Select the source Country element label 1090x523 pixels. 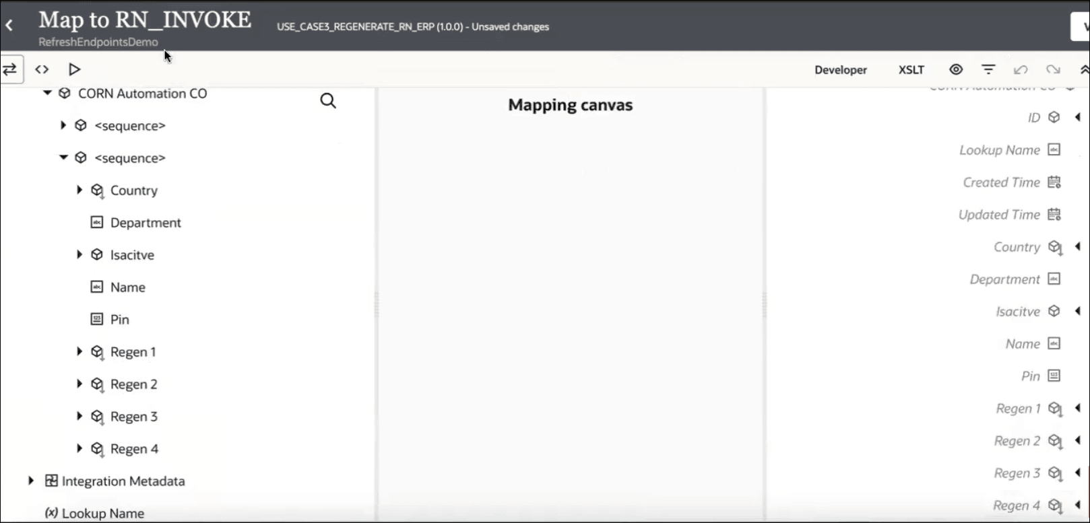[134, 190]
